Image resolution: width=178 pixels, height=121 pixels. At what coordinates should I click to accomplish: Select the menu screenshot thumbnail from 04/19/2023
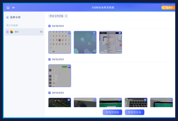tap(110, 42)
